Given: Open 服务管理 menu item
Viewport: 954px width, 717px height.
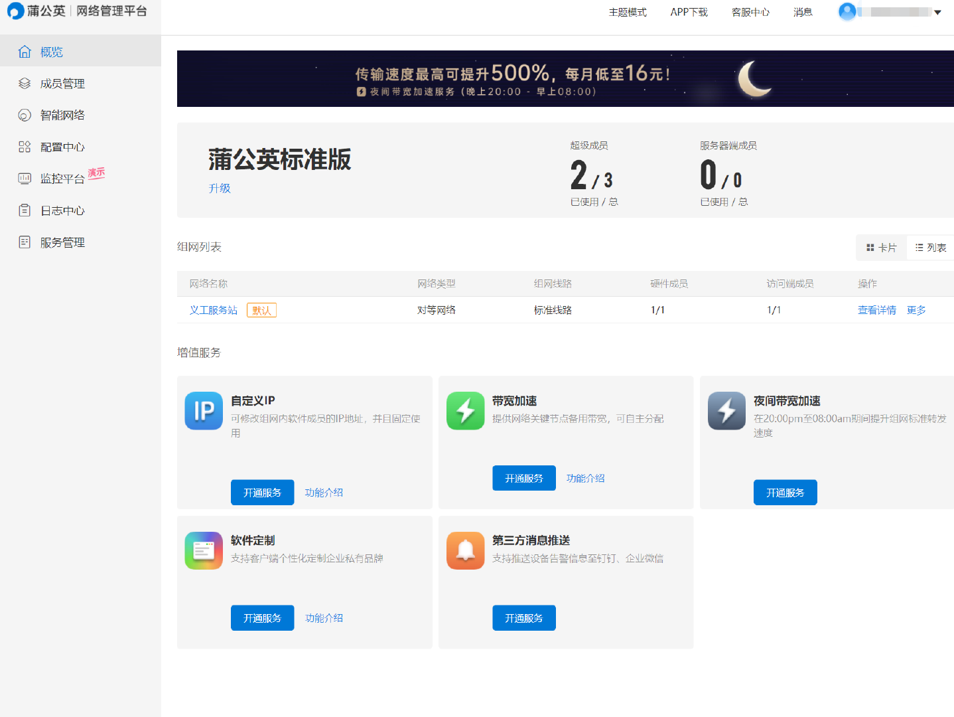Looking at the screenshot, I should 80,242.
